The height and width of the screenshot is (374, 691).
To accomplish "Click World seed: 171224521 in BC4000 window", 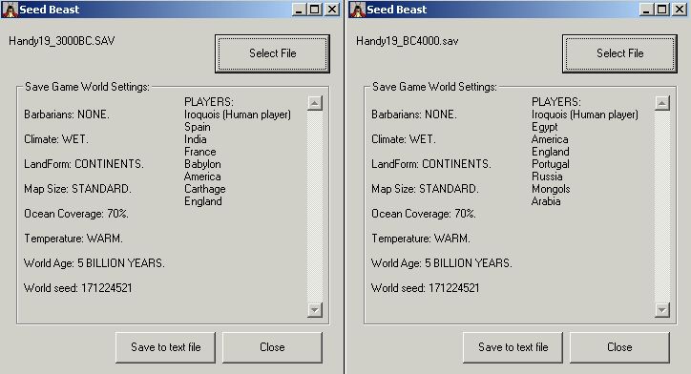I will (x=426, y=288).
